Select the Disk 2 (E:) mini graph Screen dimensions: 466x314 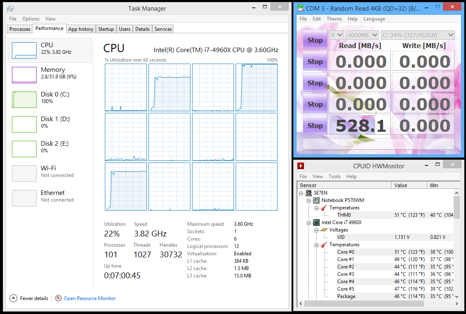24,149
